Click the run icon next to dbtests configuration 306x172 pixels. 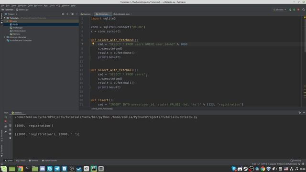(290, 10)
